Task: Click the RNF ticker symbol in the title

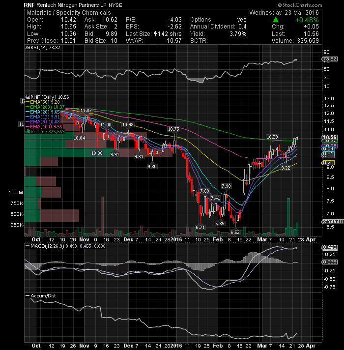Action: pos(29,5)
